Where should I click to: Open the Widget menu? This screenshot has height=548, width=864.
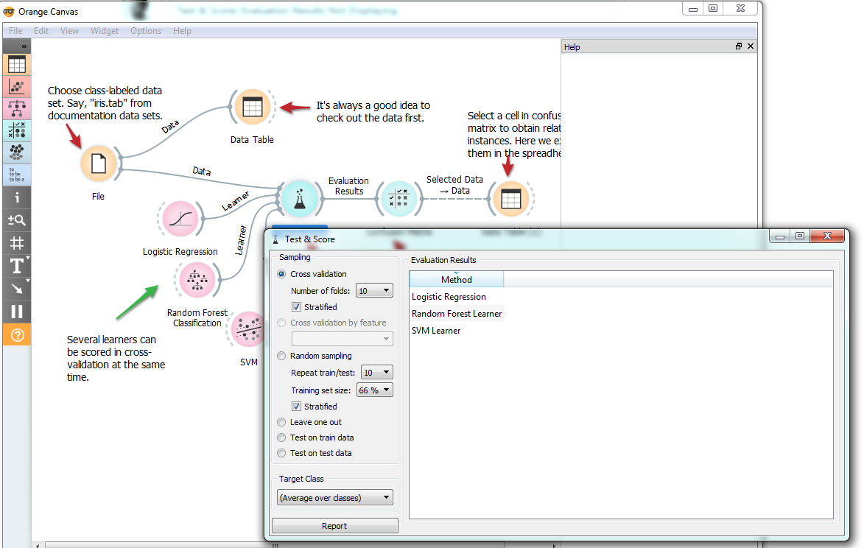pos(105,31)
